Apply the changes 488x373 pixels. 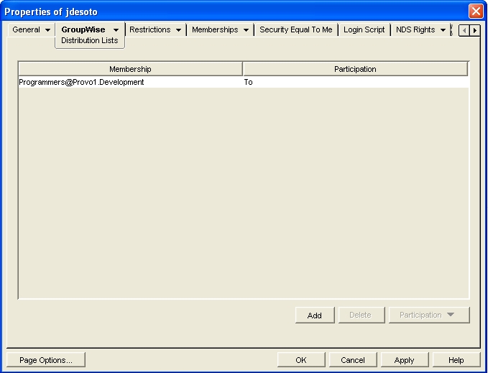(x=405, y=360)
